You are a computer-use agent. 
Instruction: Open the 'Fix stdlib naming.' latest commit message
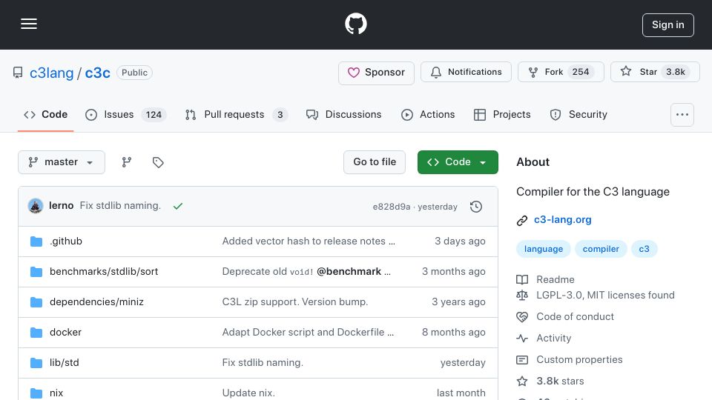(x=120, y=205)
